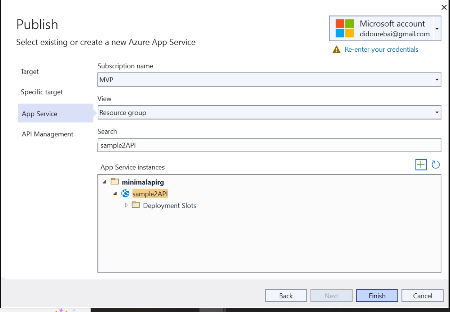
Task: Click the Microsoft logo in account box
Action: [344, 29]
